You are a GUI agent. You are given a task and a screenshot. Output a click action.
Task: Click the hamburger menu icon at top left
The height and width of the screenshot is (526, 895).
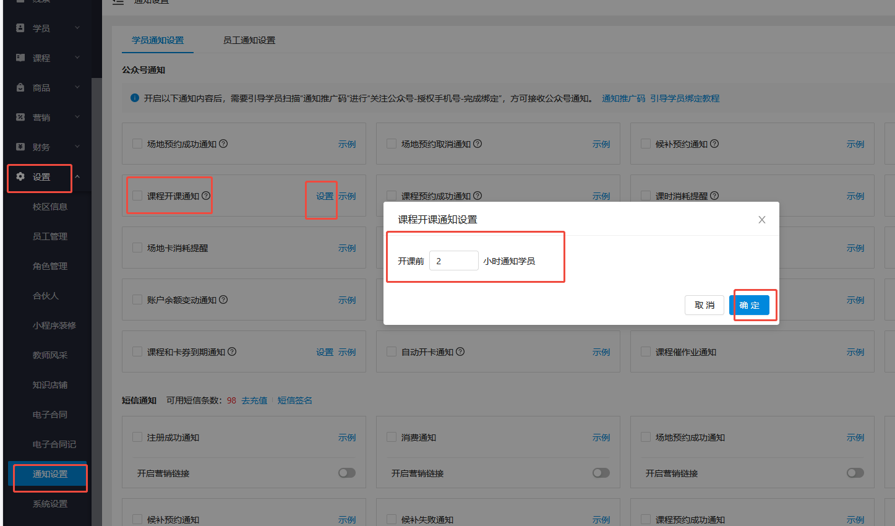click(118, 2)
